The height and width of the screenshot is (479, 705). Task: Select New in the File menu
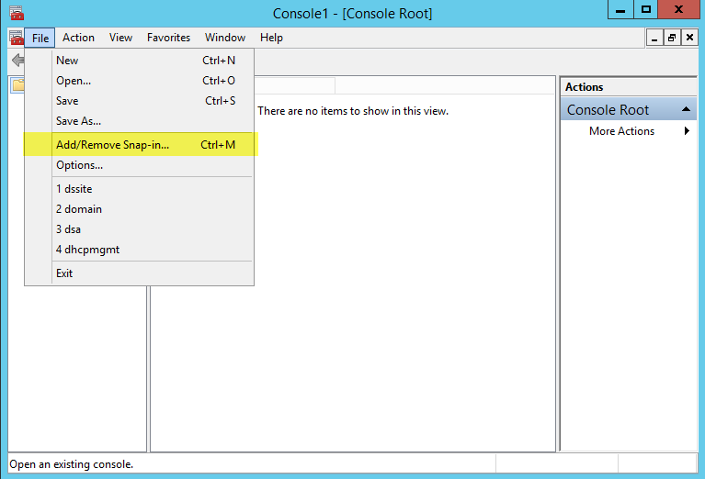67,61
